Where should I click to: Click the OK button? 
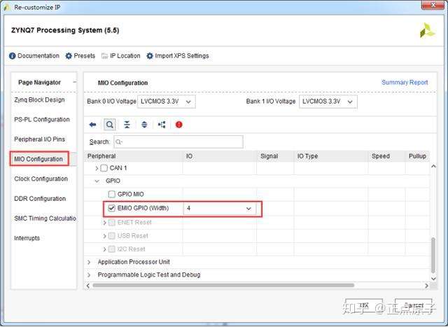click(x=364, y=305)
